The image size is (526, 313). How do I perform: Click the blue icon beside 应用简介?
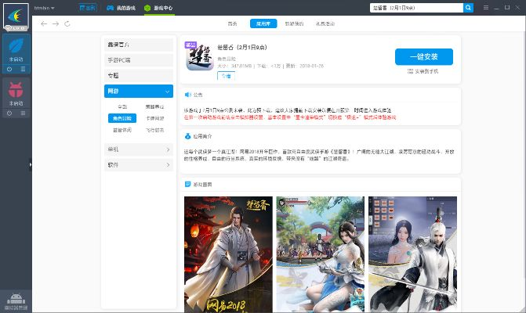[x=187, y=136]
